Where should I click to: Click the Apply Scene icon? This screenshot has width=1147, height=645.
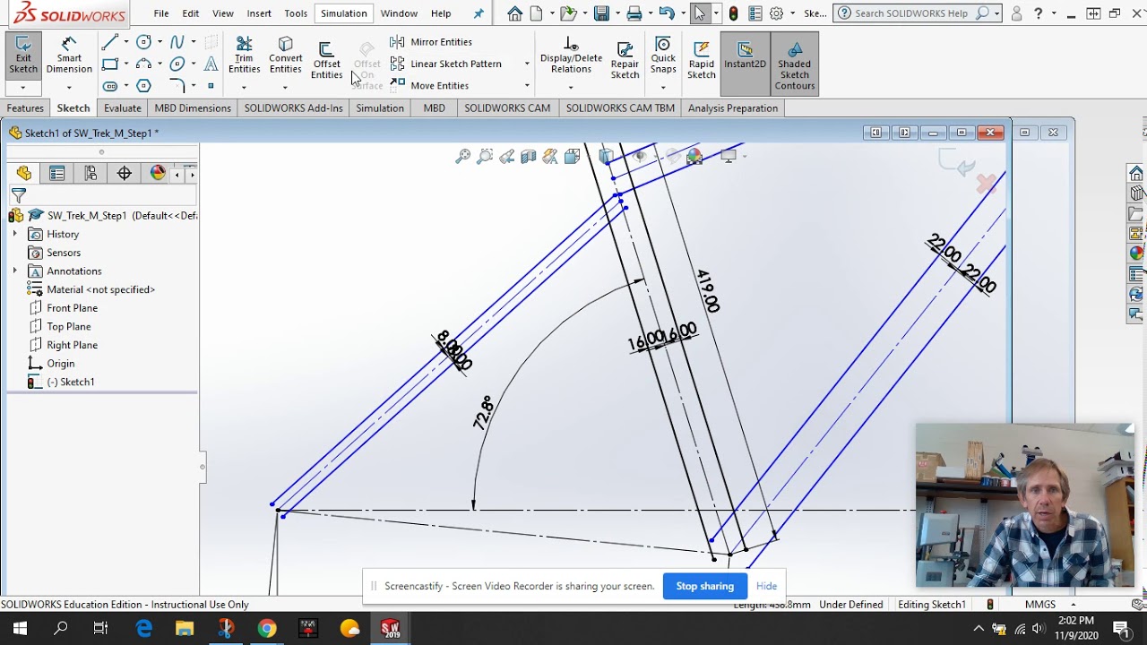[x=694, y=157]
